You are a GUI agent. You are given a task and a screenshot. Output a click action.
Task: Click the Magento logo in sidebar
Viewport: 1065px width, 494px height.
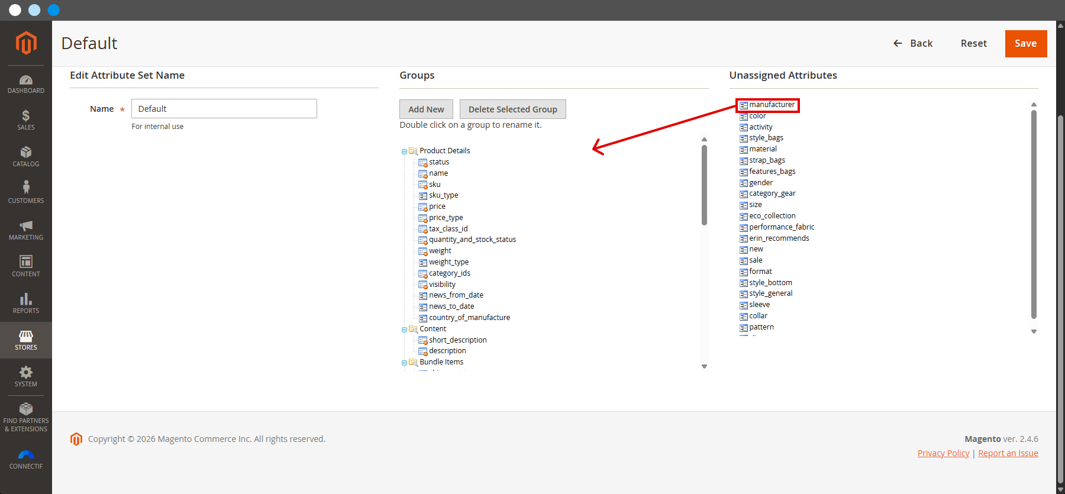(x=26, y=43)
